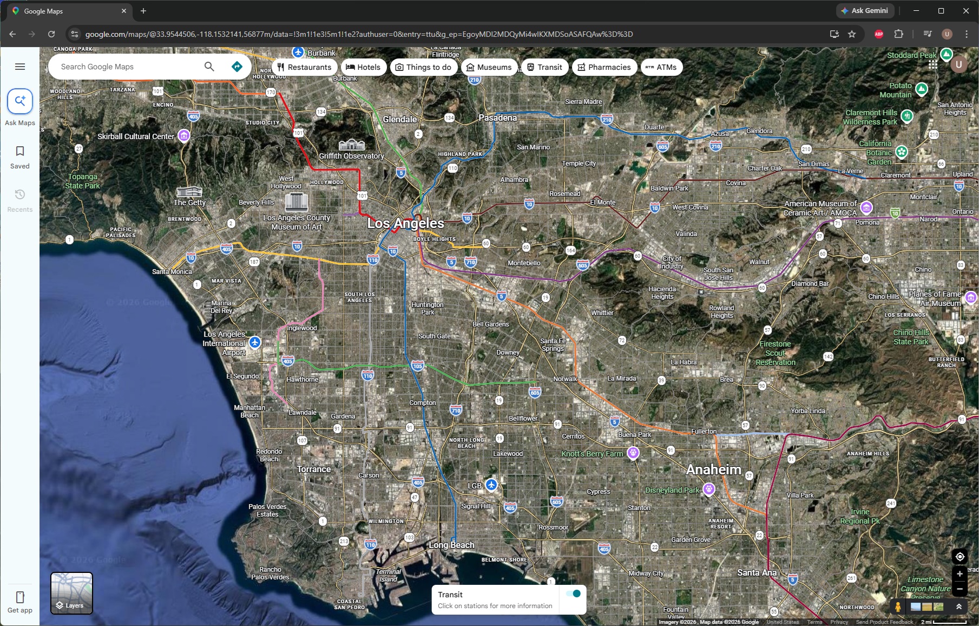
Task: Expand the imagery strip with the double chevron
Action: pyautogui.click(x=958, y=607)
